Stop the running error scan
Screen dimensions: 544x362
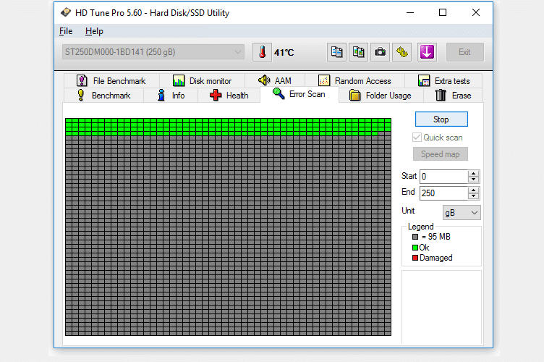[x=441, y=119]
